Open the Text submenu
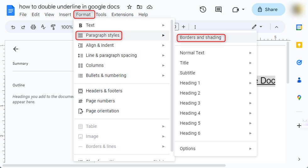The width and height of the screenshot is (308, 168). tap(122, 25)
